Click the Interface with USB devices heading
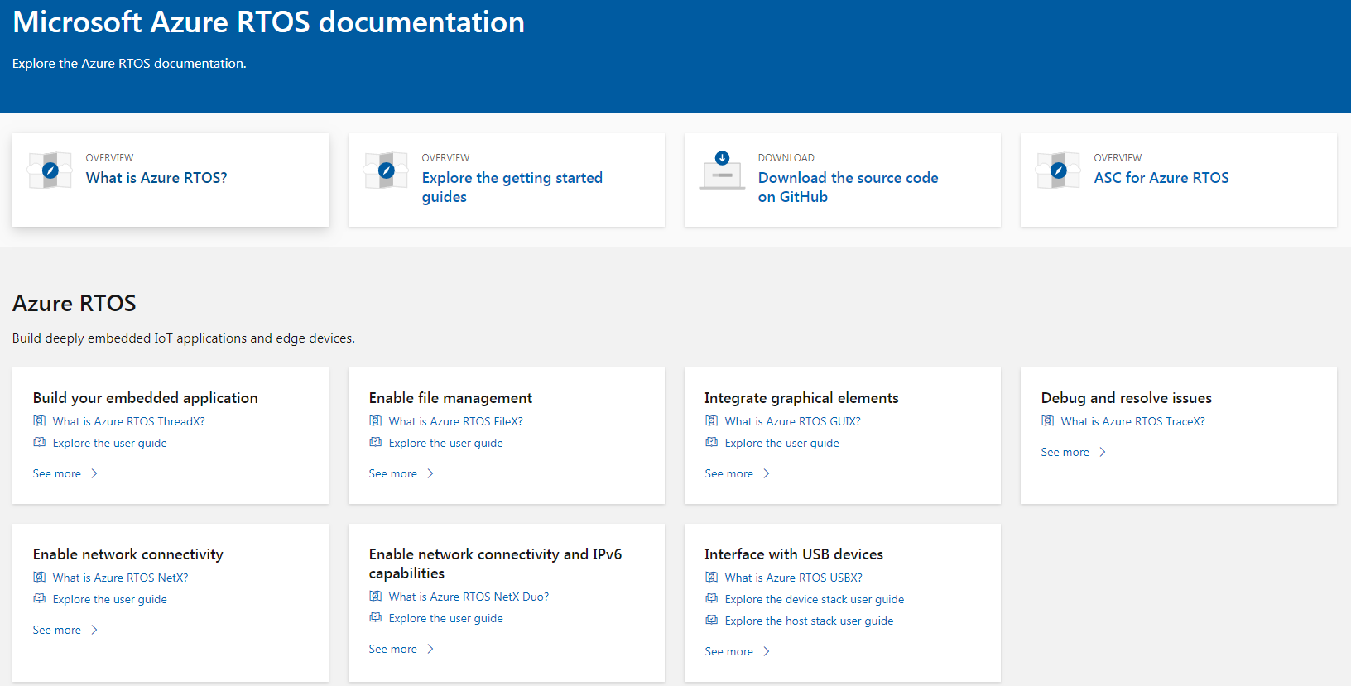Viewport: 1351px width, 686px height. point(794,554)
